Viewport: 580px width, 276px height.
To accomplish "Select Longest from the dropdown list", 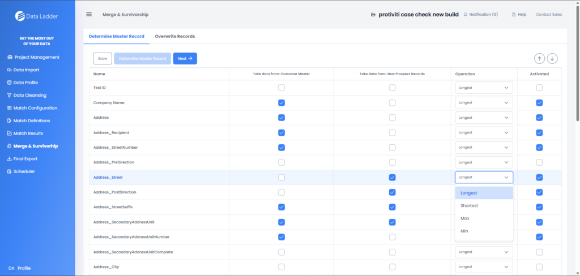I will [484, 193].
